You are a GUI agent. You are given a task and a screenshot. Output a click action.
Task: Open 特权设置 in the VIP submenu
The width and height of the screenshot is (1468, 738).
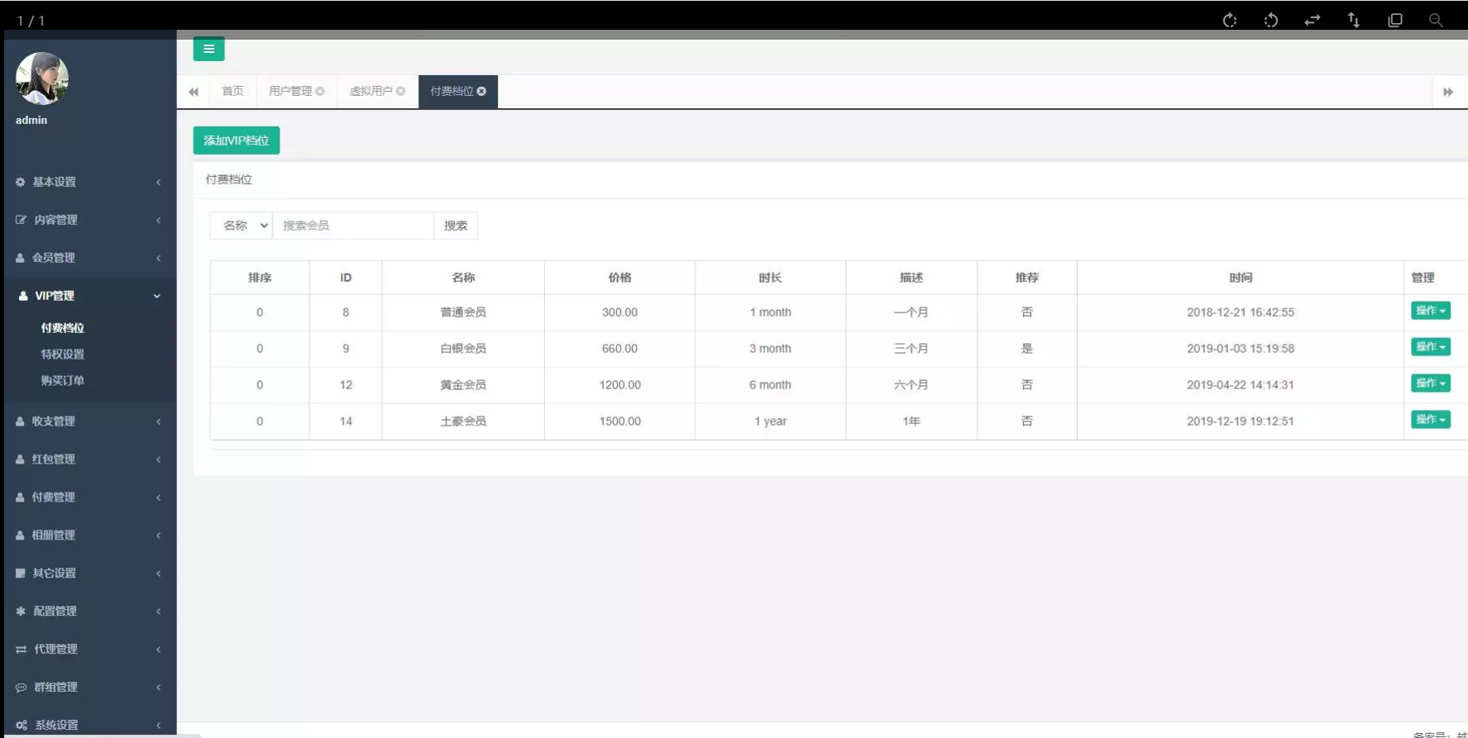[x=63, y=355]
